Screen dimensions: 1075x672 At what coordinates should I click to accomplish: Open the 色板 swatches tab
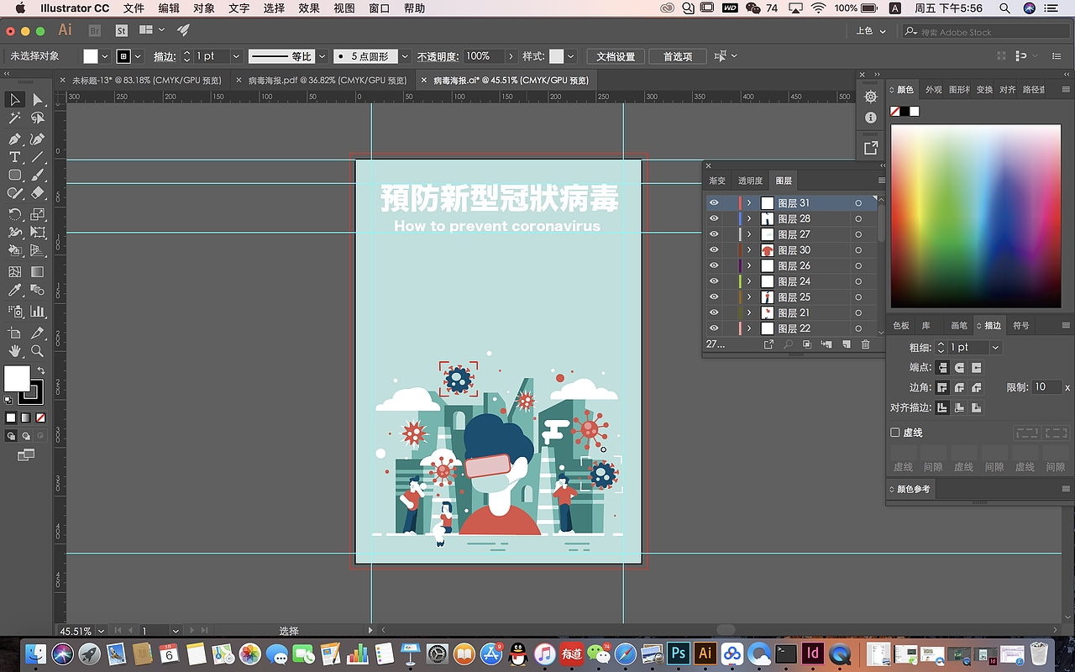tap(901, 325)
